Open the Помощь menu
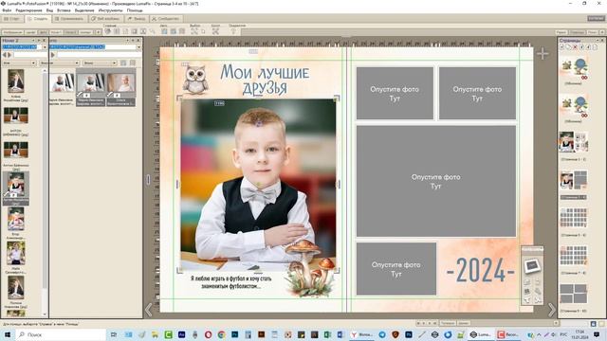 coord(135,10)
